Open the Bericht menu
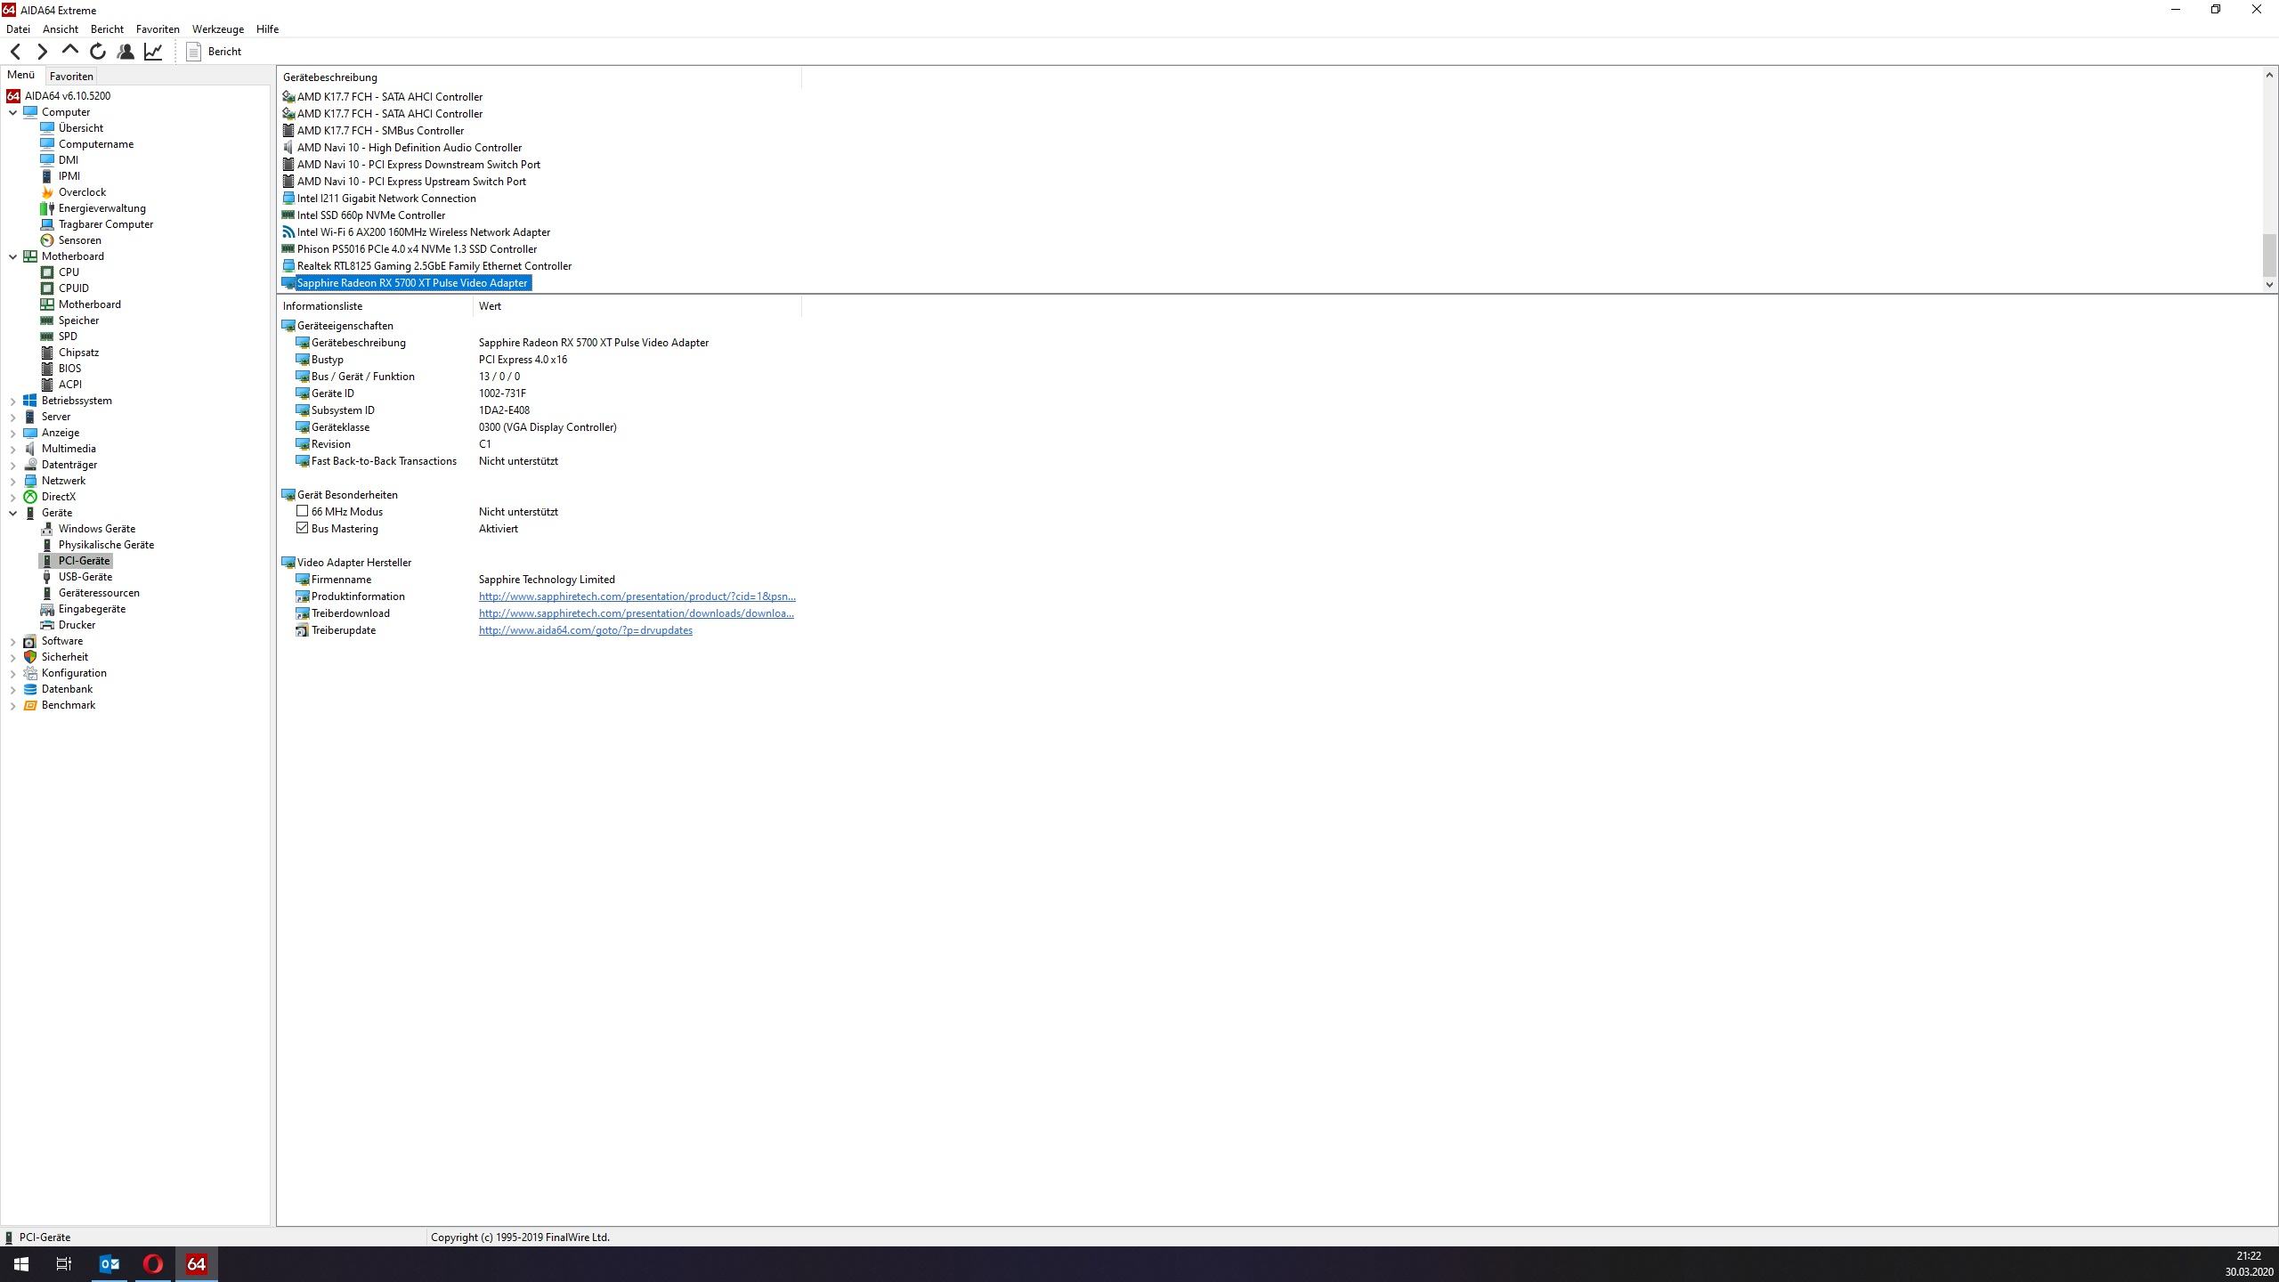Screen dimensions: 2279x1282 (x=107, y=29)
